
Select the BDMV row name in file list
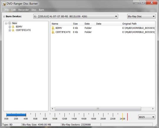(x=59, y=28)
